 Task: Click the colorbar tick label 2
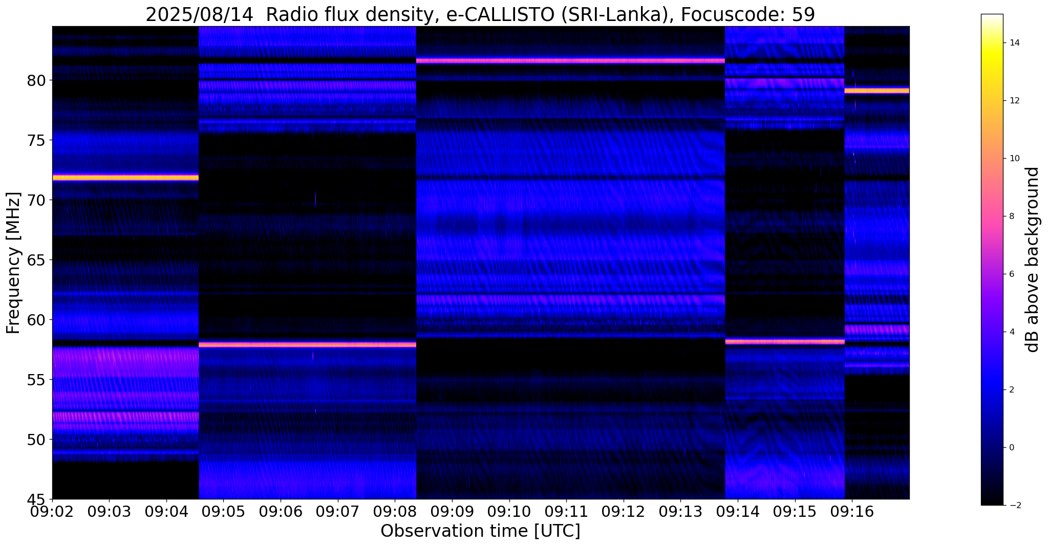pyautogui.click(x=1011, y=390)
